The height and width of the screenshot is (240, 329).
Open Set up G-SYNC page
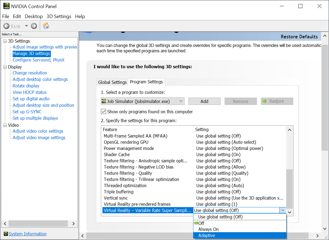click(x=27, y=112)
